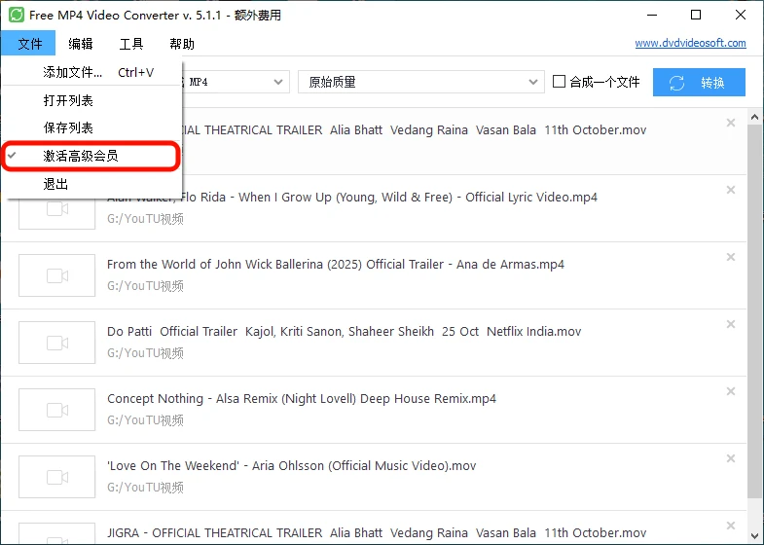
Task: Choose 退出 to quit the app
Action: pyautogui.click(x=92, y=184)
